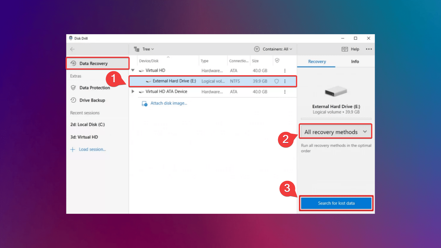Open External Hard Drive (E:) row kebab menu

pyautogui.click(x=285, y=81)
